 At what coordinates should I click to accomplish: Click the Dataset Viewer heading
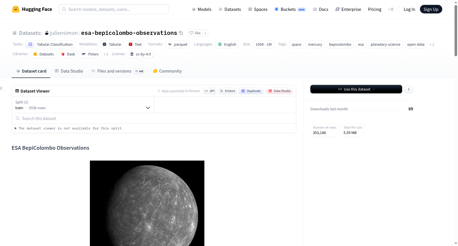pyautogui.click(x=35, y=91)
